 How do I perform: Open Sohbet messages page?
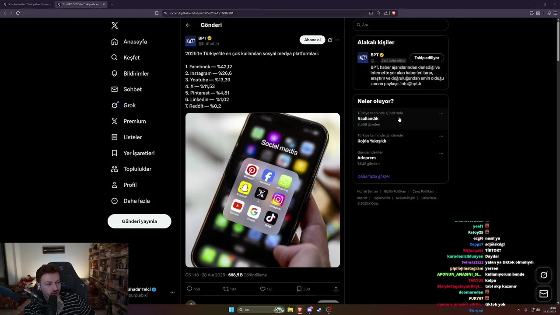[x=126, y=89]
